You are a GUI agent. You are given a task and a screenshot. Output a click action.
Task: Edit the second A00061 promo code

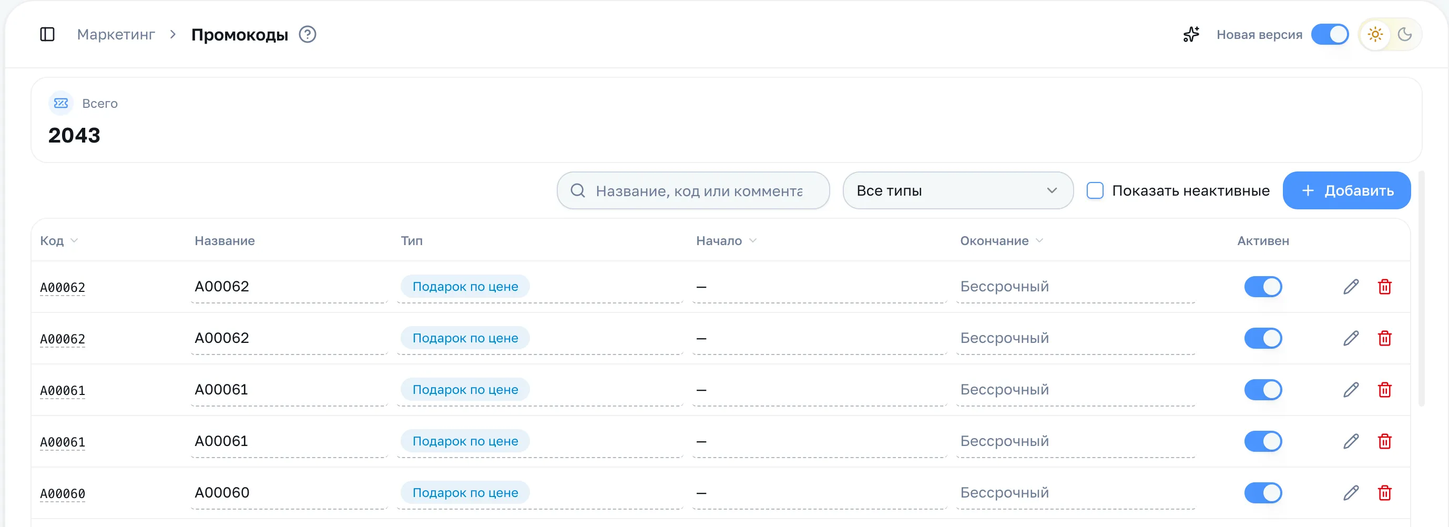point(1351,441)
